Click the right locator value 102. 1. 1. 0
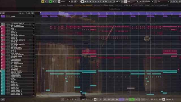The width and height of the screenshot is (181, 102). pos(87,99)
